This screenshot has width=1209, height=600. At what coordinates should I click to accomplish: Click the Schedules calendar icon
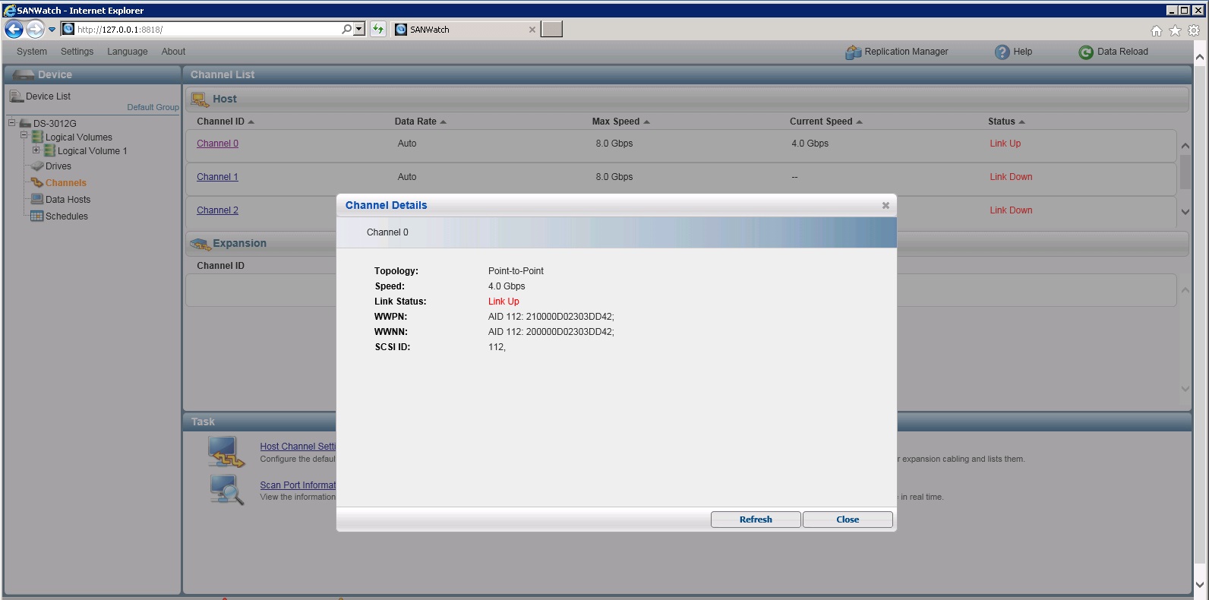coord(36,216)
